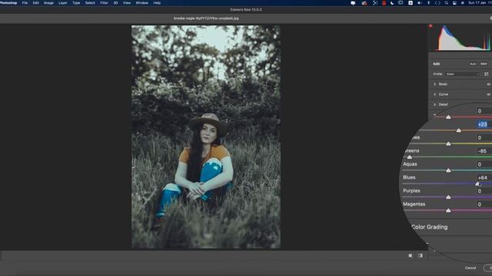Toggle visibility eye for Curve panel

(x=489, y=94)
